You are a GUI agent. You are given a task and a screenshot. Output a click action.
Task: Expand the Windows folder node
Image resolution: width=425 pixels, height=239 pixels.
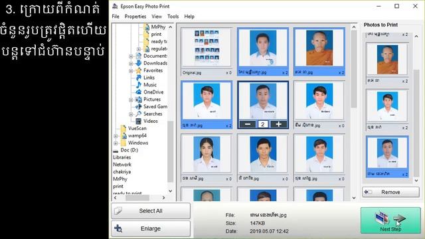pyautogui.click(x=116, y=143)
